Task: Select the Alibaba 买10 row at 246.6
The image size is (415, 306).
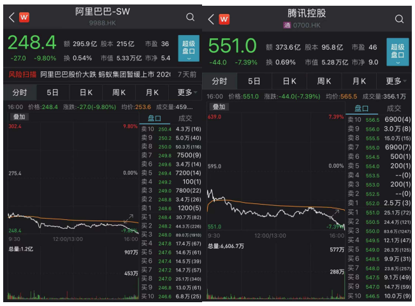Action: point(171,296)
